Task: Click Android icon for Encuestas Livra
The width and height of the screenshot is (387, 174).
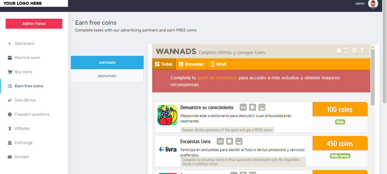Action: point(229,141)
